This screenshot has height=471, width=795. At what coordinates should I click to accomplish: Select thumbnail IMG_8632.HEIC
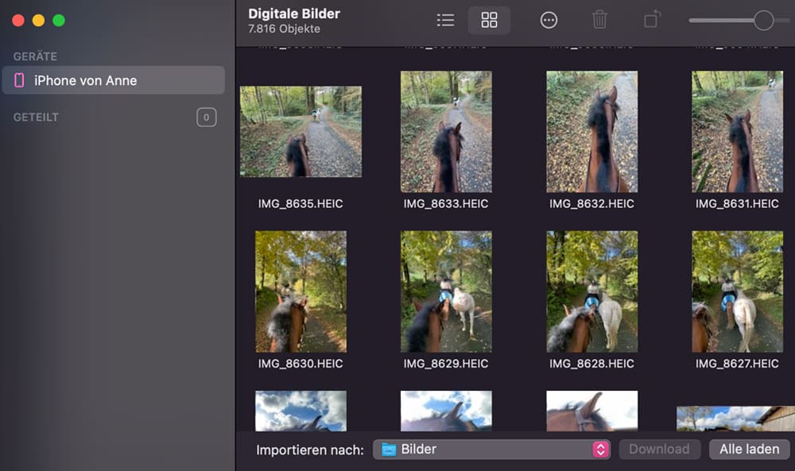(x=591, y=132)
